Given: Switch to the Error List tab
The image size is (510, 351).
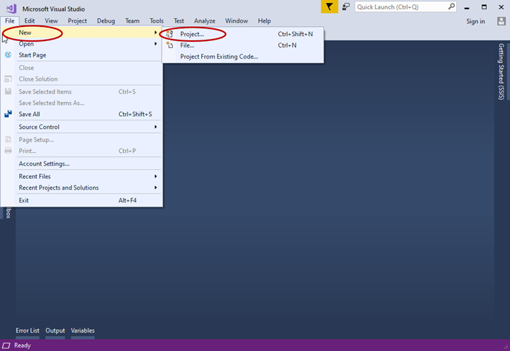Looking at the screenshot, I should click(x=28, y=330).
